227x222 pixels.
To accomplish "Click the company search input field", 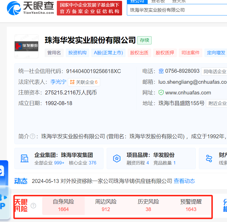I will click(177, 10).
